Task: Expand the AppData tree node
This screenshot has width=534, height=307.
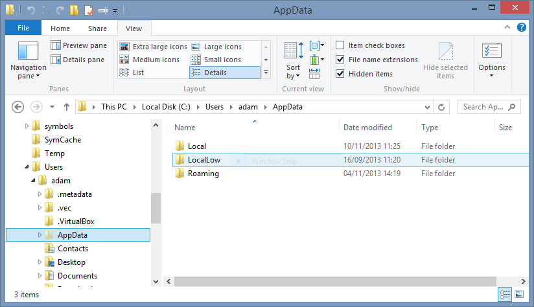Action: tap(40, 235)
